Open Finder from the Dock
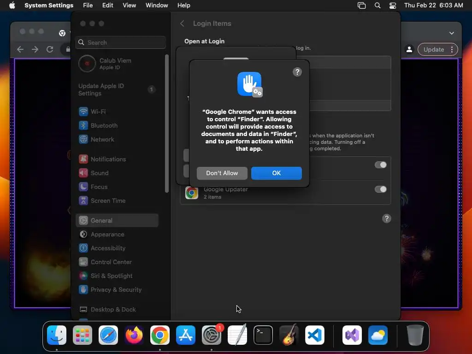This screenshot has width=472, height=354. tap(57, 335)
